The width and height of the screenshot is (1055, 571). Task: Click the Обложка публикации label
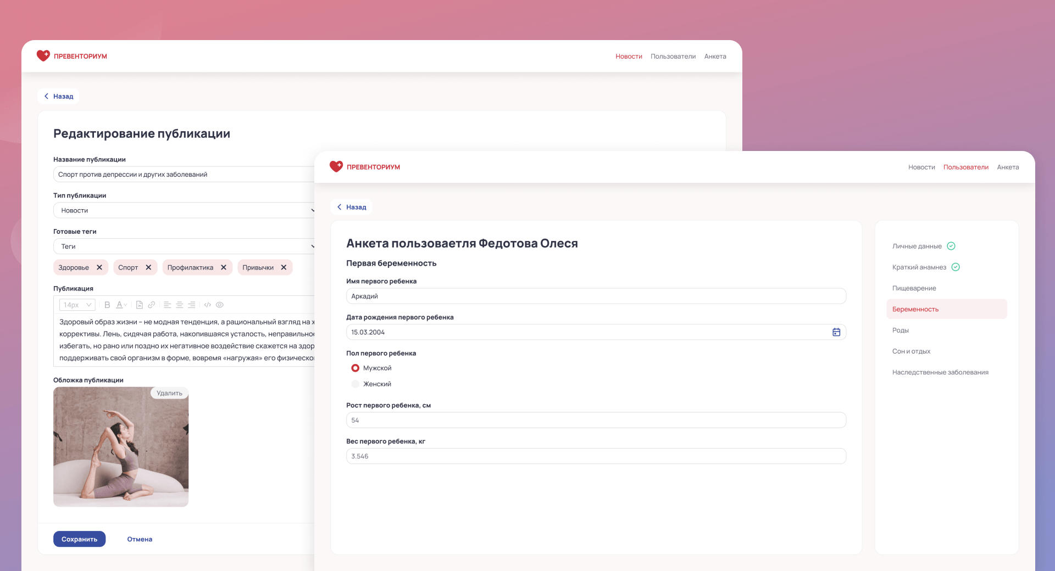click(x=88, y=380)
